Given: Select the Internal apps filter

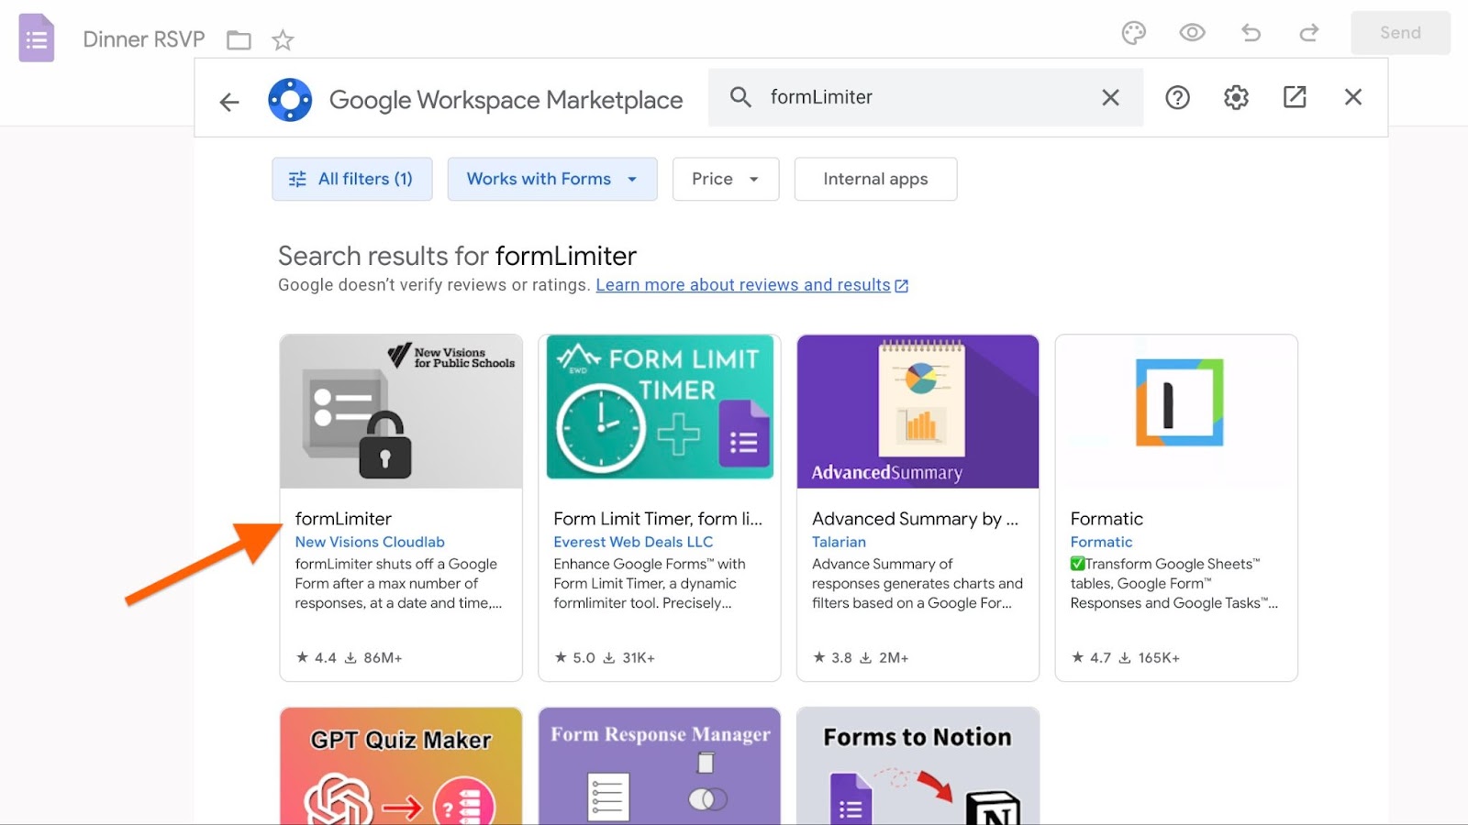Looking at the screenshot, I should tap(875, 179).
